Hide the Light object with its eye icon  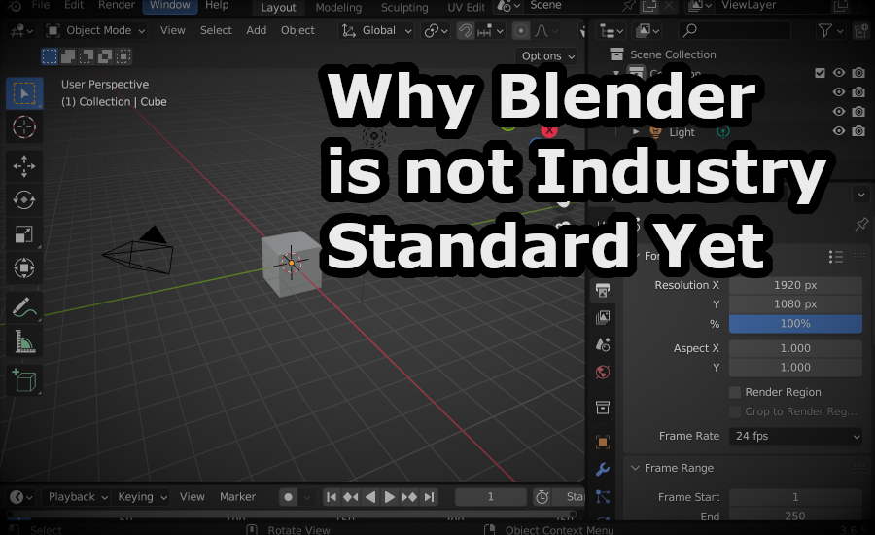point(839,130)
